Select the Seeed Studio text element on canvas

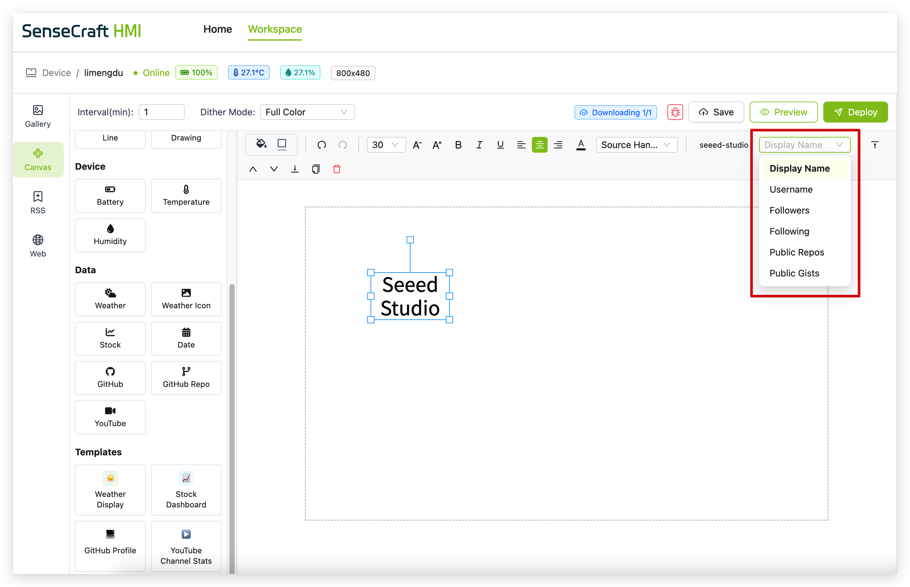point(410,296)
